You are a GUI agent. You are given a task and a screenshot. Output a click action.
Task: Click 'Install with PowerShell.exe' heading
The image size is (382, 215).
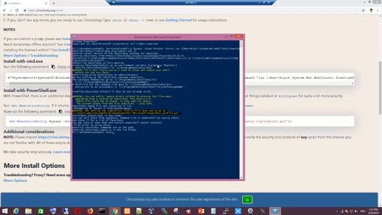pos(30,90)
